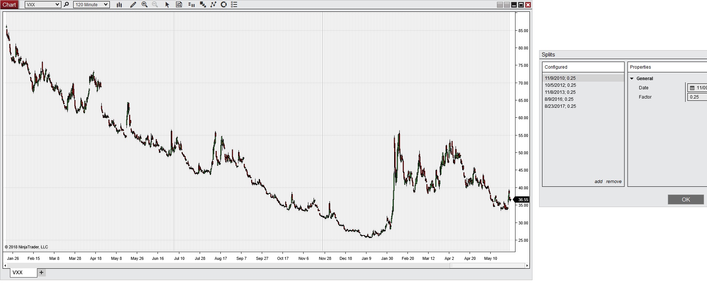
Task: Collapse the General properties section
Action: 632,79
